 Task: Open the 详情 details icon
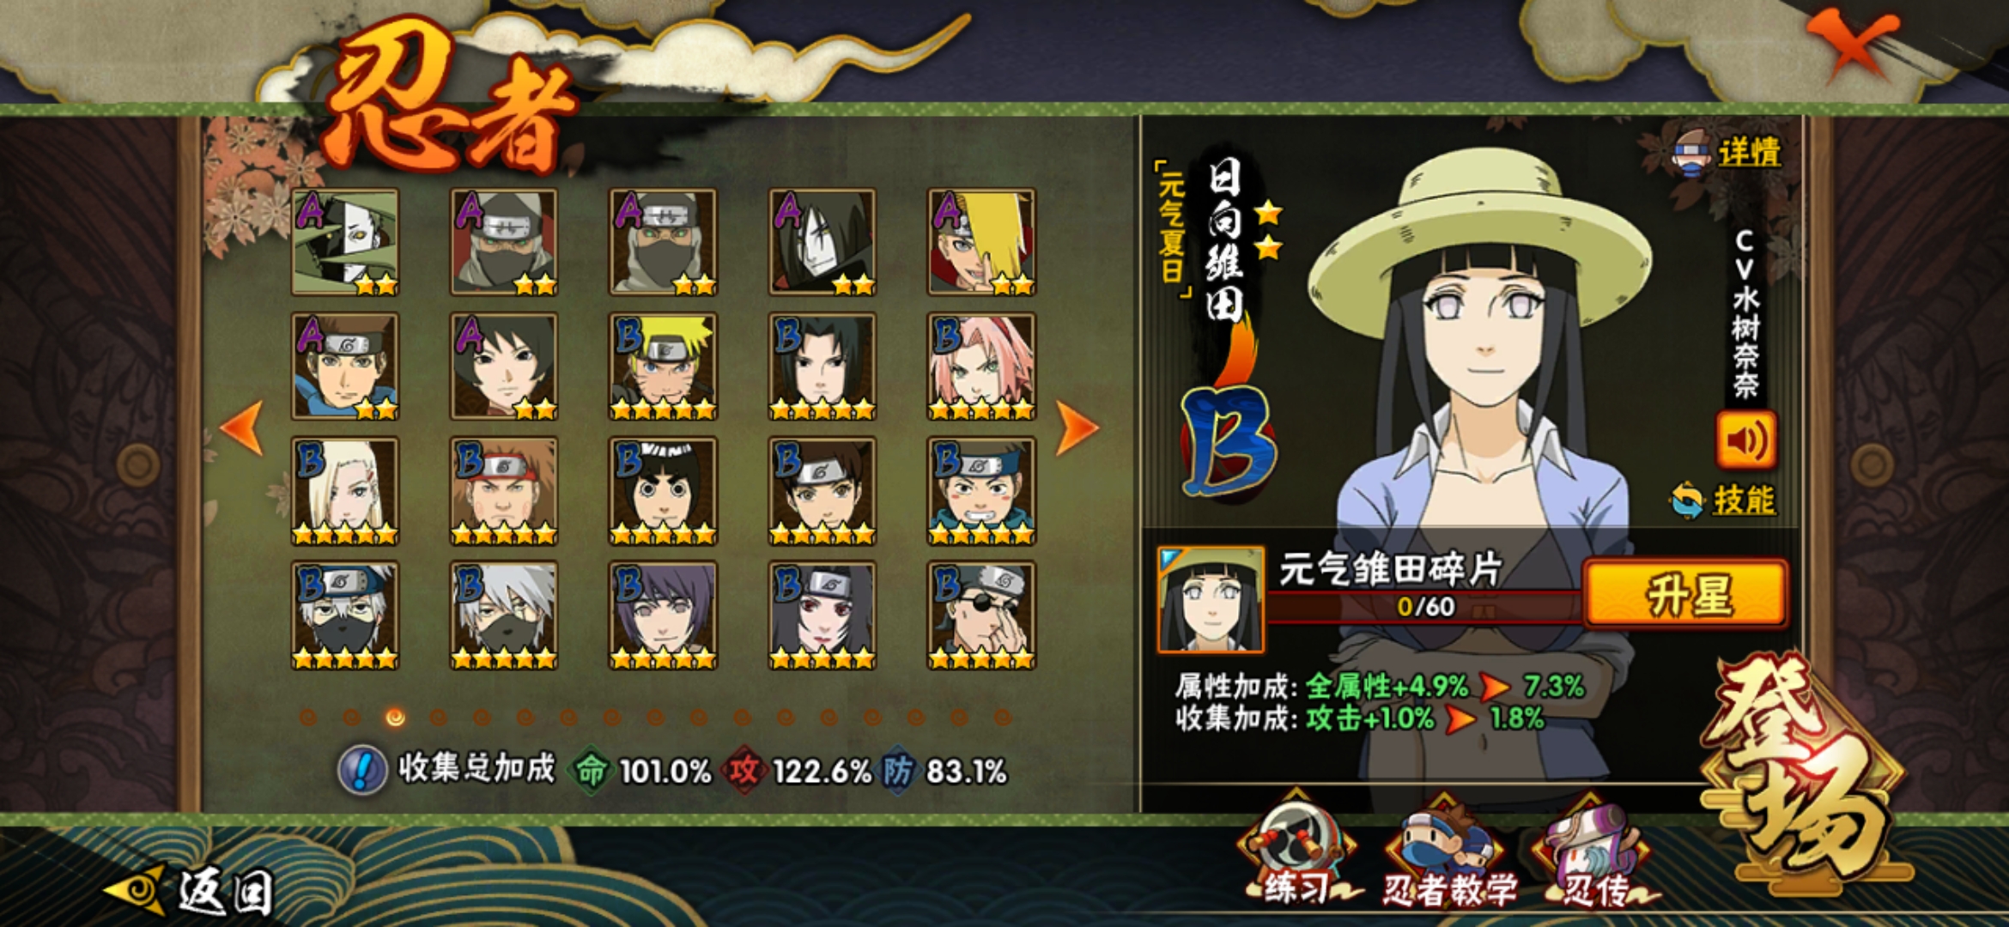[1725, 151]
